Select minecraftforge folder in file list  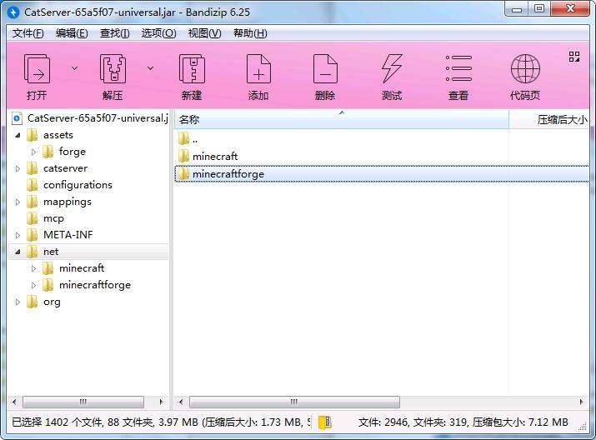click(382, 174)
